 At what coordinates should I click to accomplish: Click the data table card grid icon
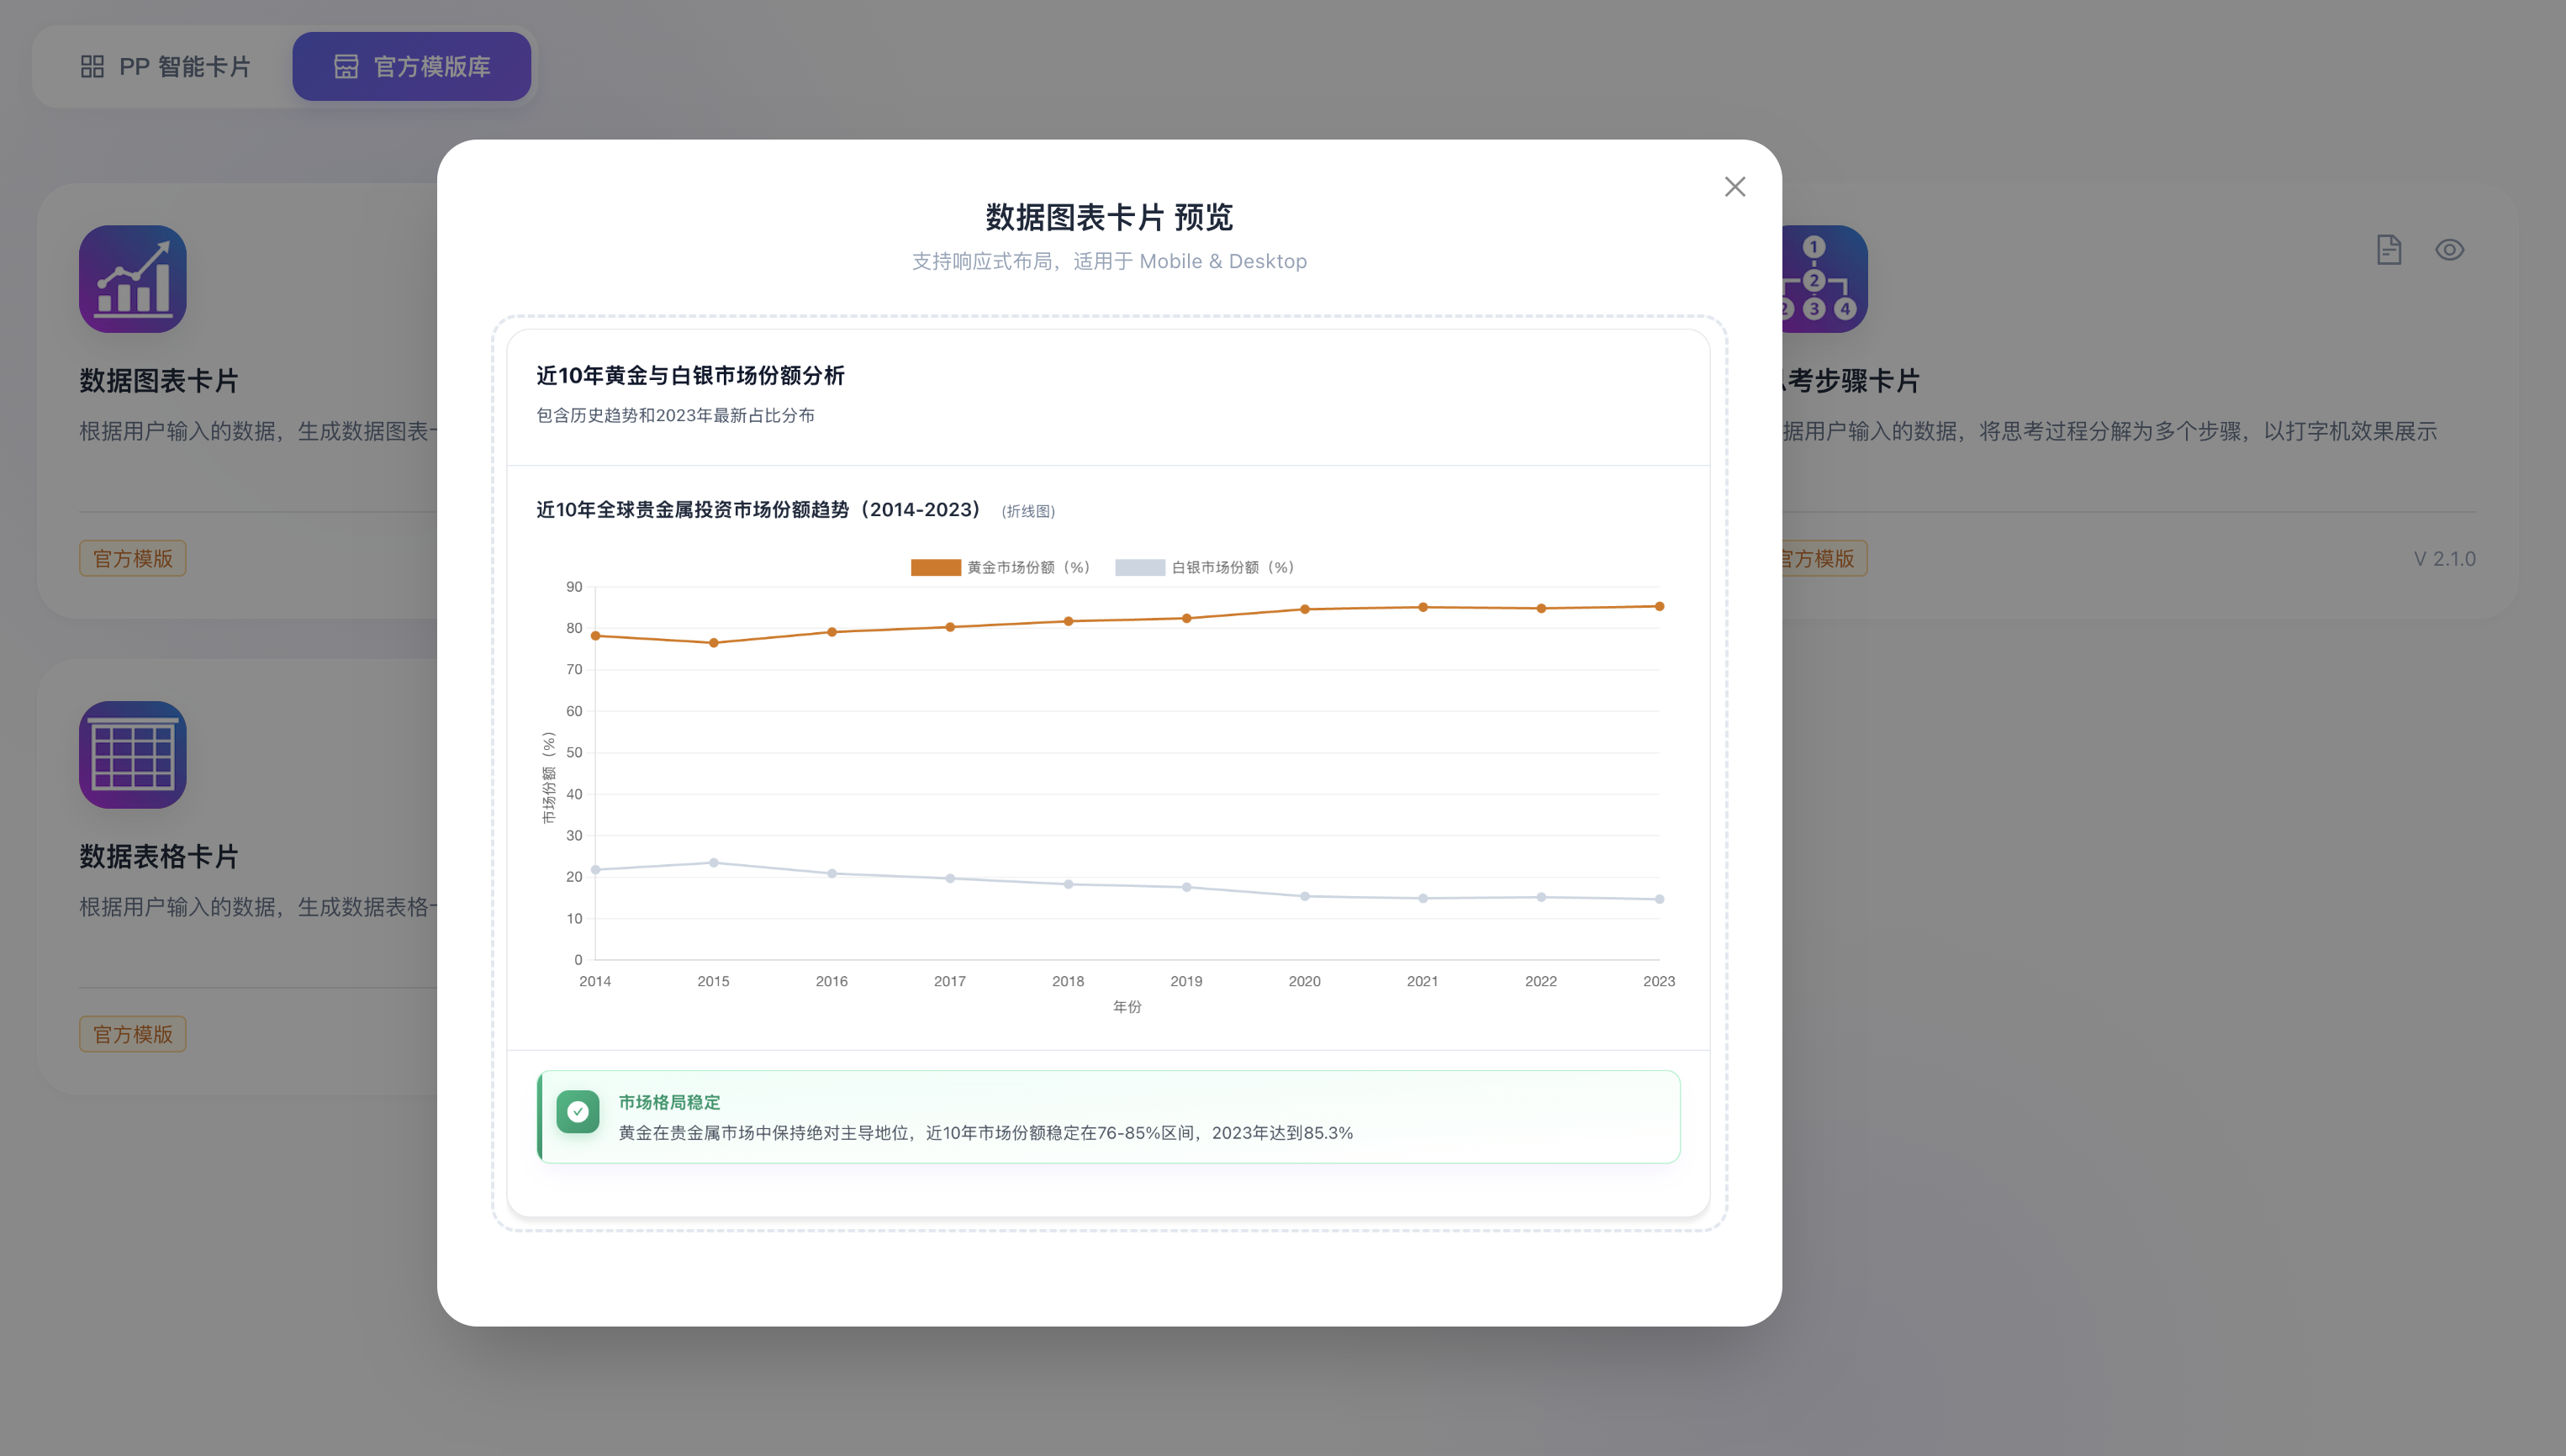(x=133, y=755)
